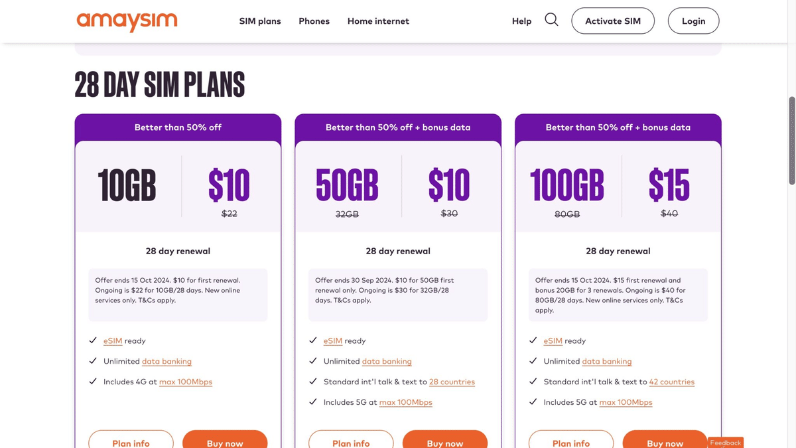796x448 pixels.
Task: Open the 28 countries link
Action: tap(452, 382)
